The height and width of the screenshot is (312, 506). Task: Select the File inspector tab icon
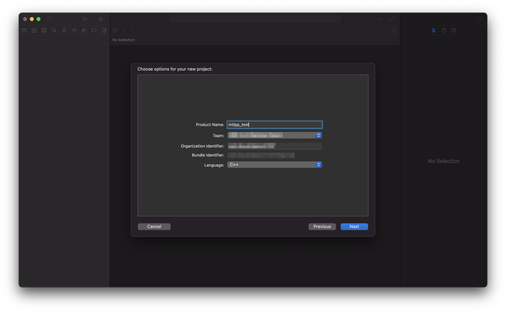[433, 30]
